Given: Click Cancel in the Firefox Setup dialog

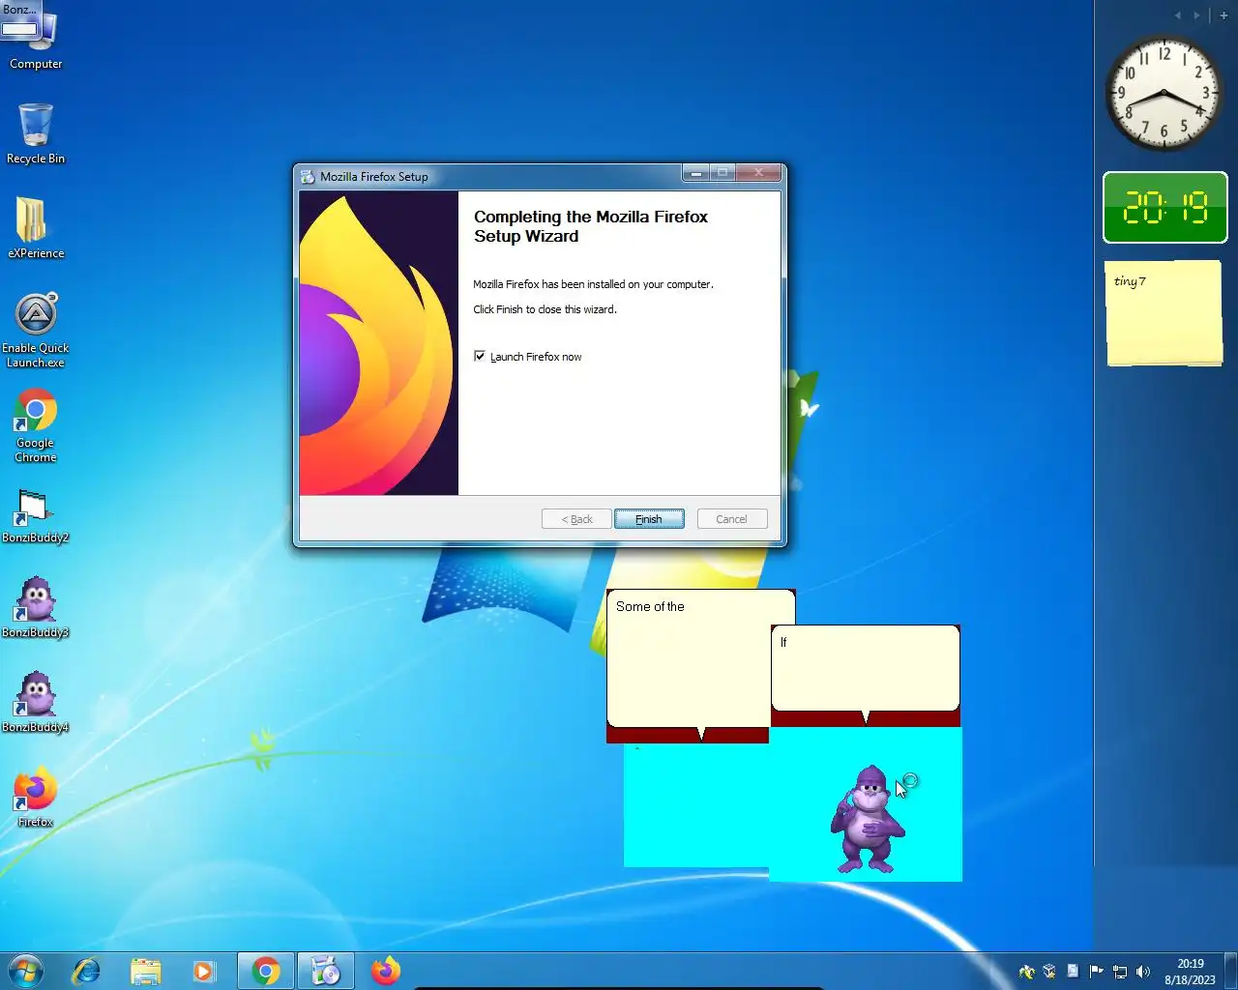Looking at the screenshot, I should point(731,519).
